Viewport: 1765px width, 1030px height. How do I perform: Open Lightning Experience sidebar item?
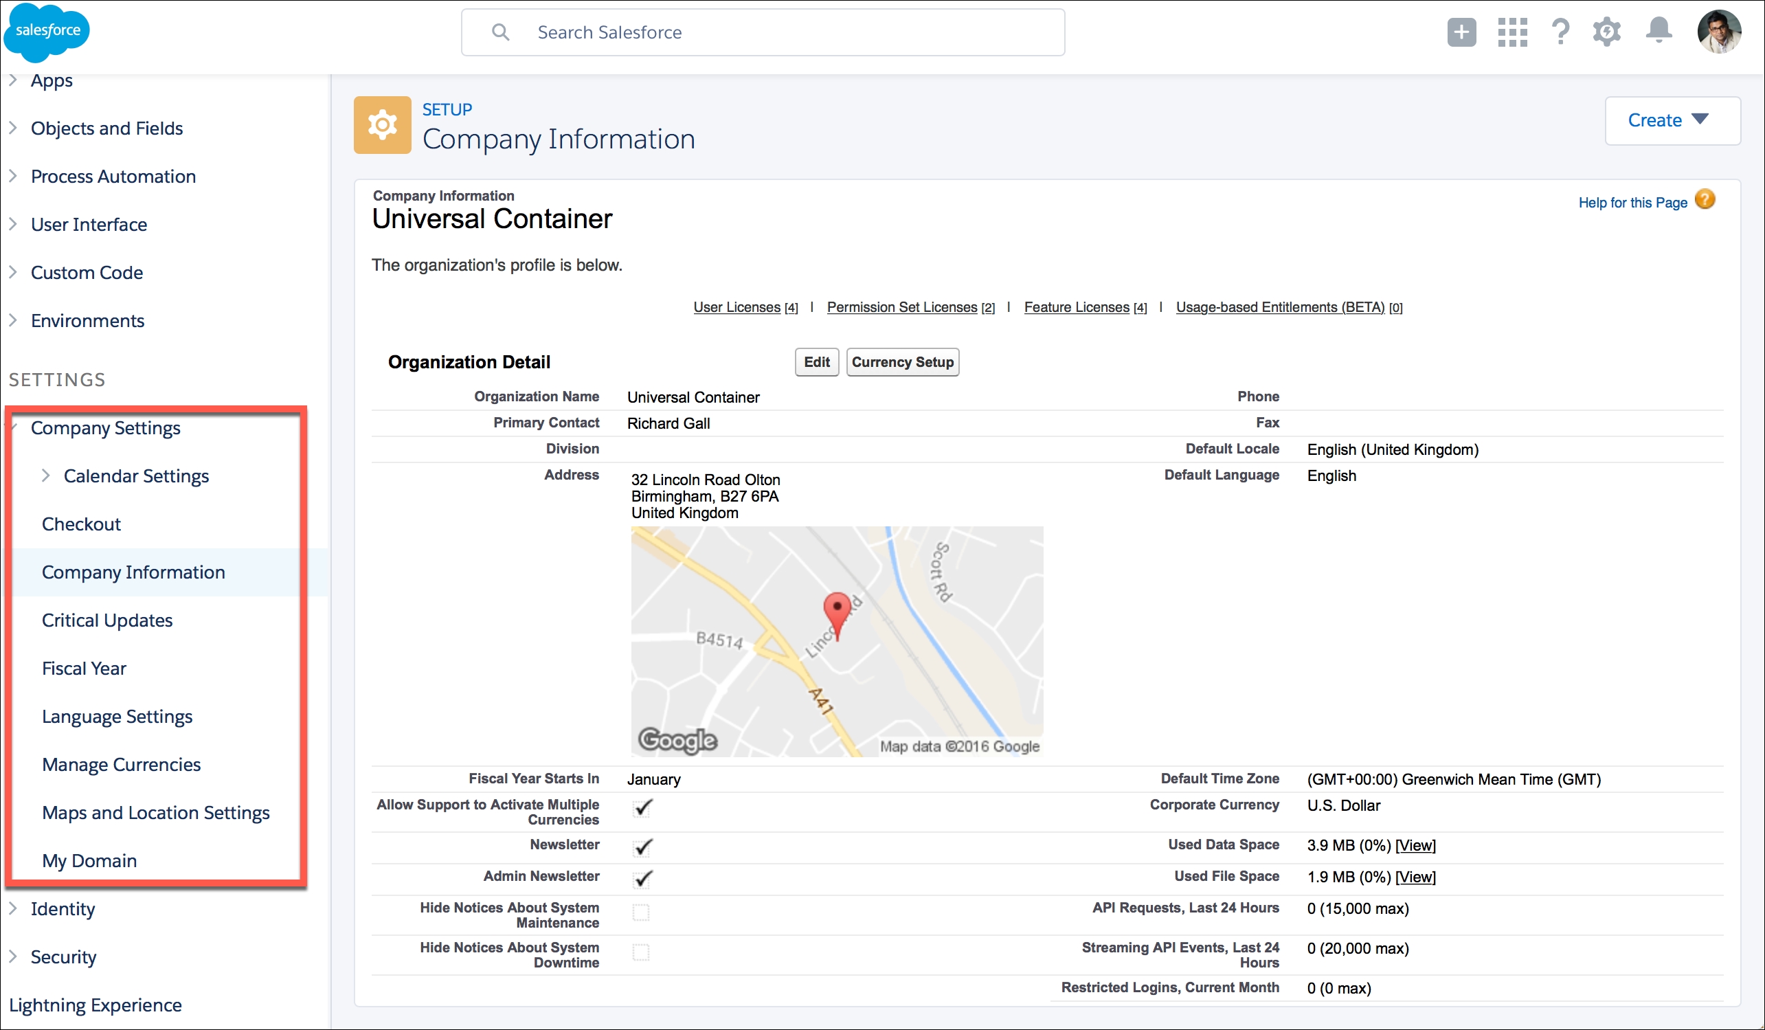(95, 1005)
